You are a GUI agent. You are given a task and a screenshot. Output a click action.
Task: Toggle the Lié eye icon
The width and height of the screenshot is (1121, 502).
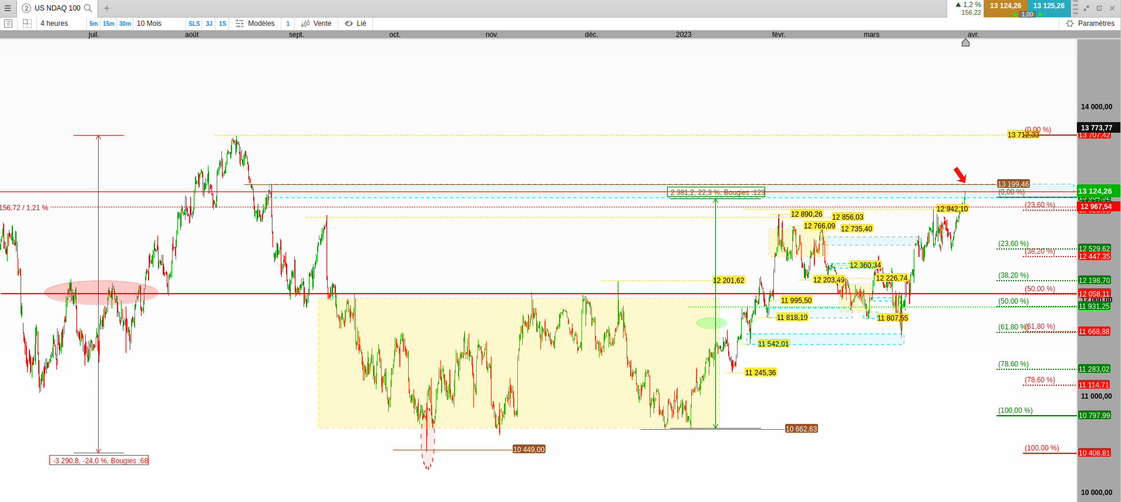click(x=349, y=23)
